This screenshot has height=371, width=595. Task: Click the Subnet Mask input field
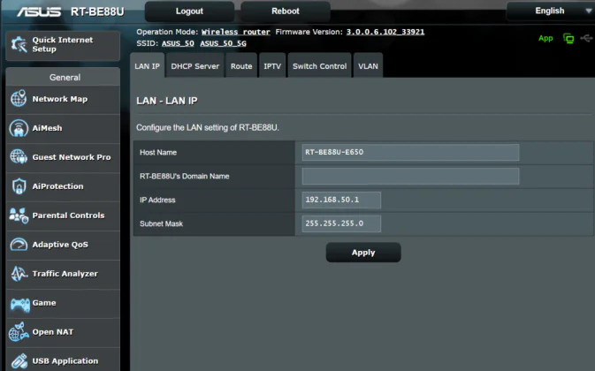pos(341,223)
